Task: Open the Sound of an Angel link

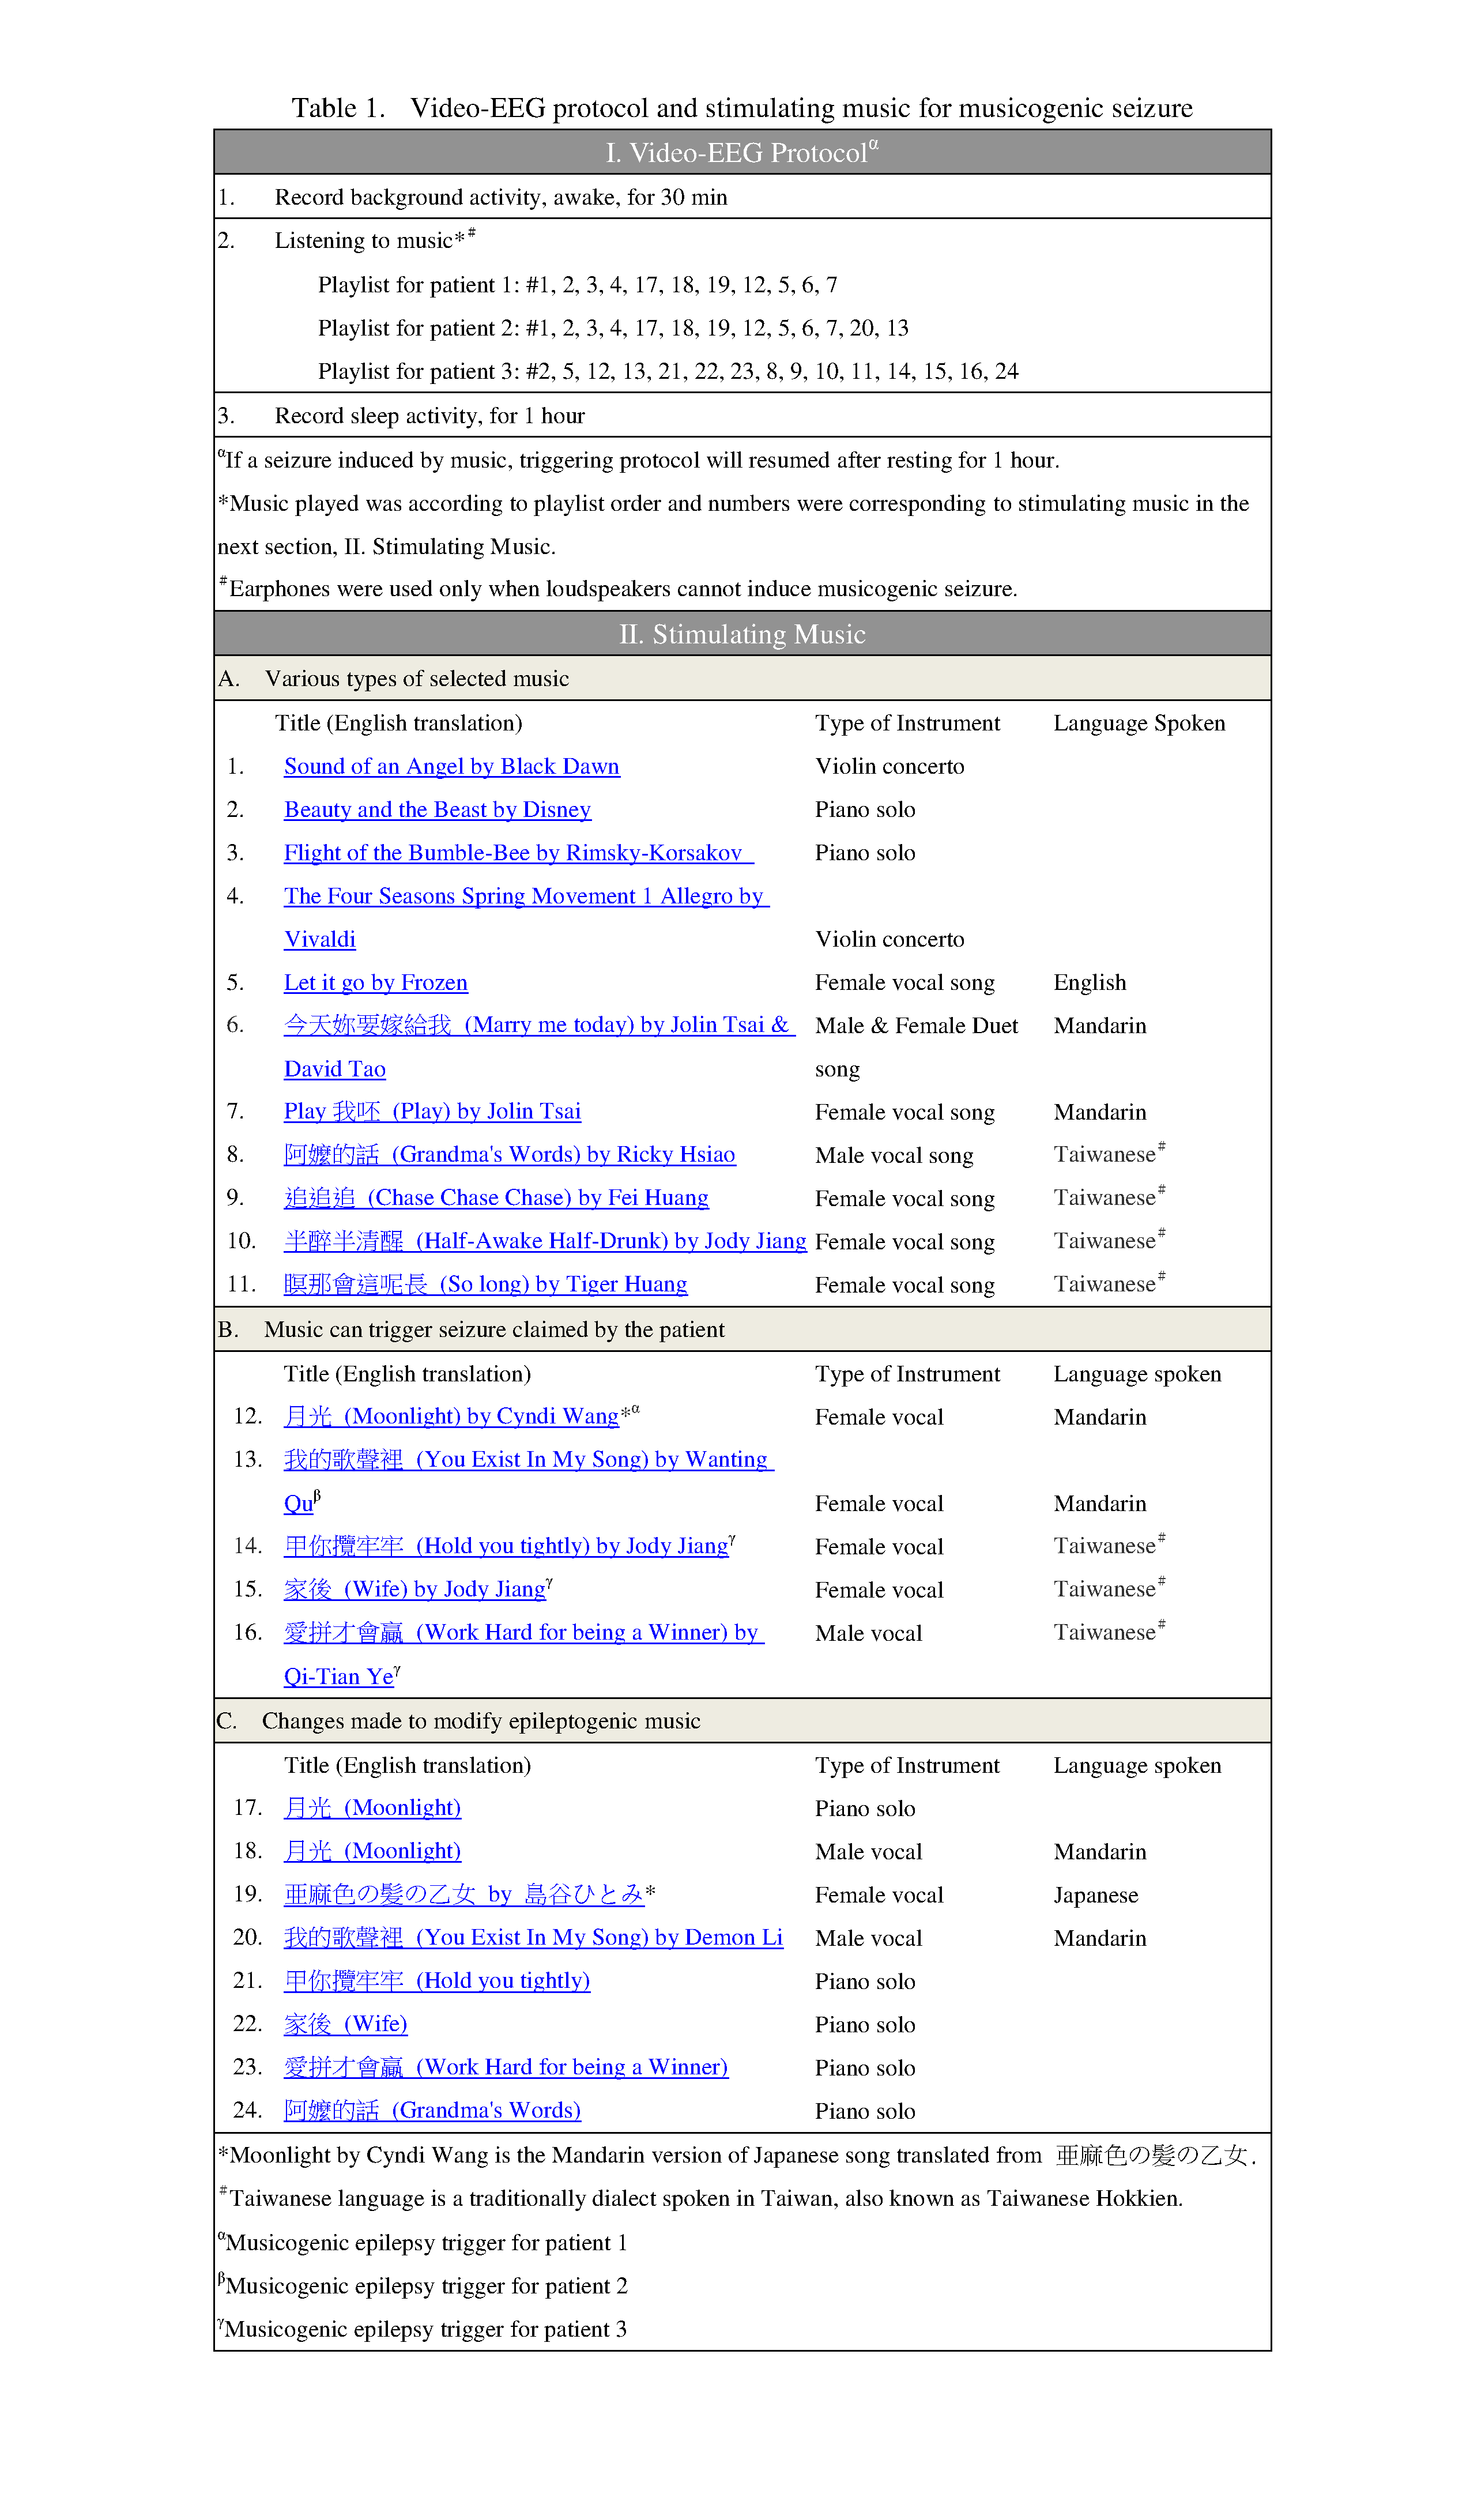Action: 451,766
